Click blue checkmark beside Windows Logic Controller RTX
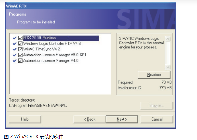Image resolution: width=197 pixels, height=140 pixels. [15, 43]
